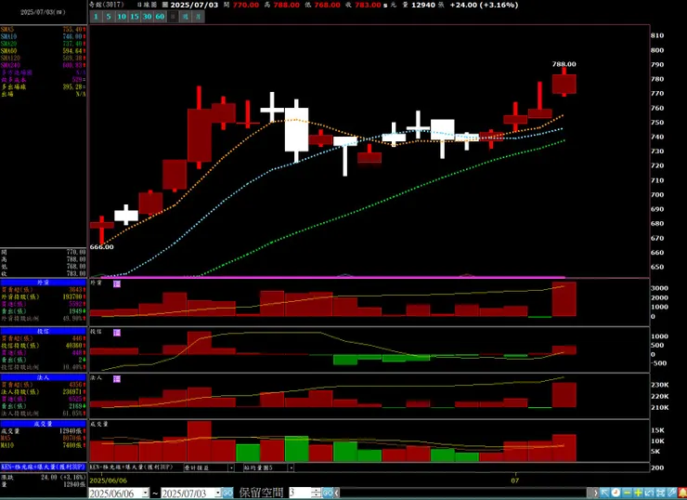Click the tallest volume bar in 成交量 panel
The image size is (687, 500).
[x=200, y=441]
